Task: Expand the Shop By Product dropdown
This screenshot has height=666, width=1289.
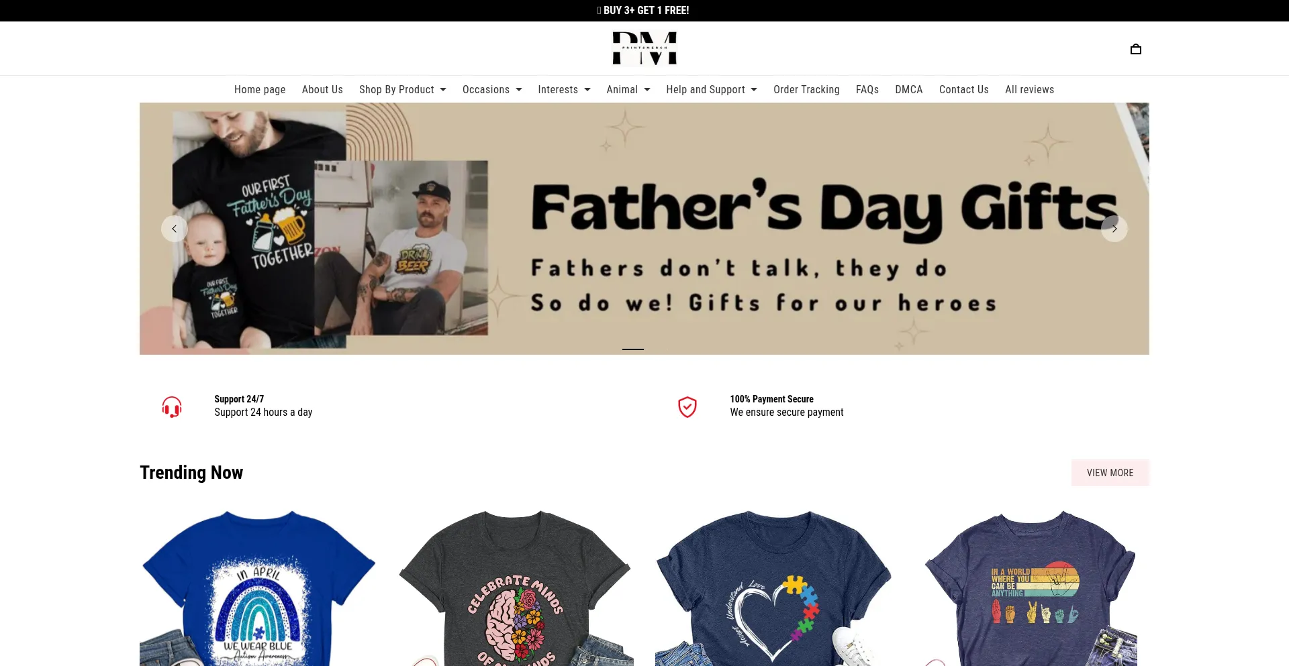Action: pos(403,90)
